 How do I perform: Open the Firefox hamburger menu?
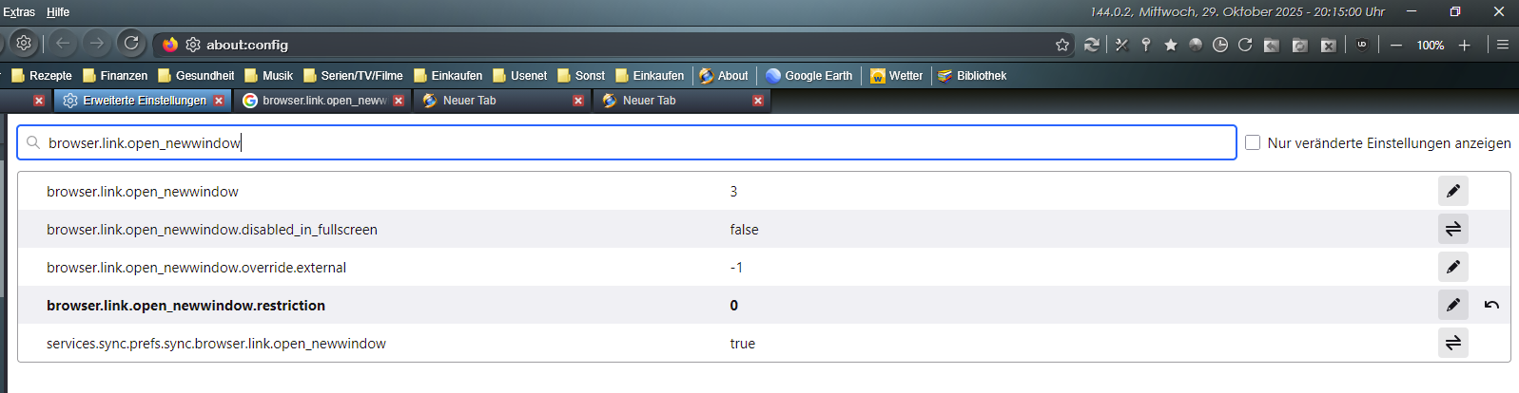pyautogui.click(x=1503, y=45)
